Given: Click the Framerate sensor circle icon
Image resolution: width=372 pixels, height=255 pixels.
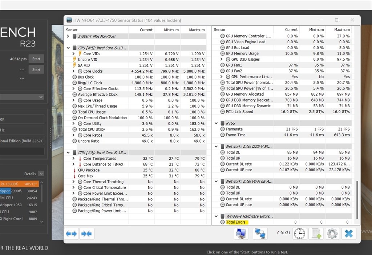Looking at the screenshot, I should point(222,129).
